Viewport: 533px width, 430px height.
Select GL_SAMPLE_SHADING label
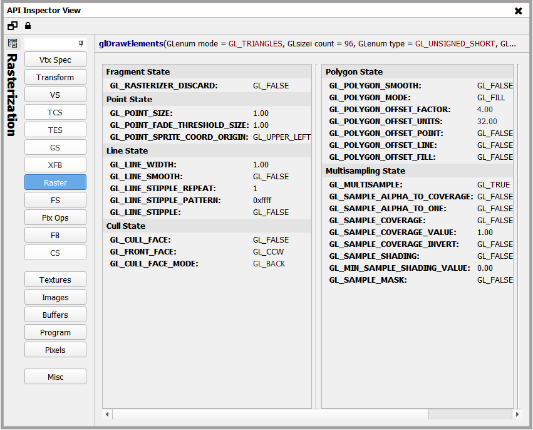pos(375,256)
